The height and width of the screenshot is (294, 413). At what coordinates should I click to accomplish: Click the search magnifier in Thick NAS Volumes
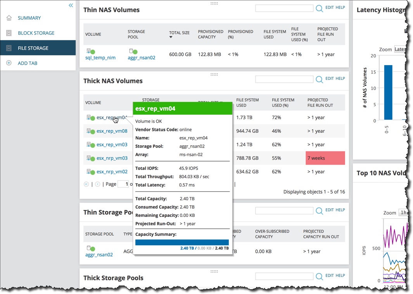click(319, 79)
